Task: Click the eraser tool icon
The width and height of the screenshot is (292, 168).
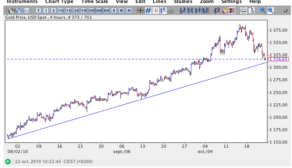Action: pos(225,10)
